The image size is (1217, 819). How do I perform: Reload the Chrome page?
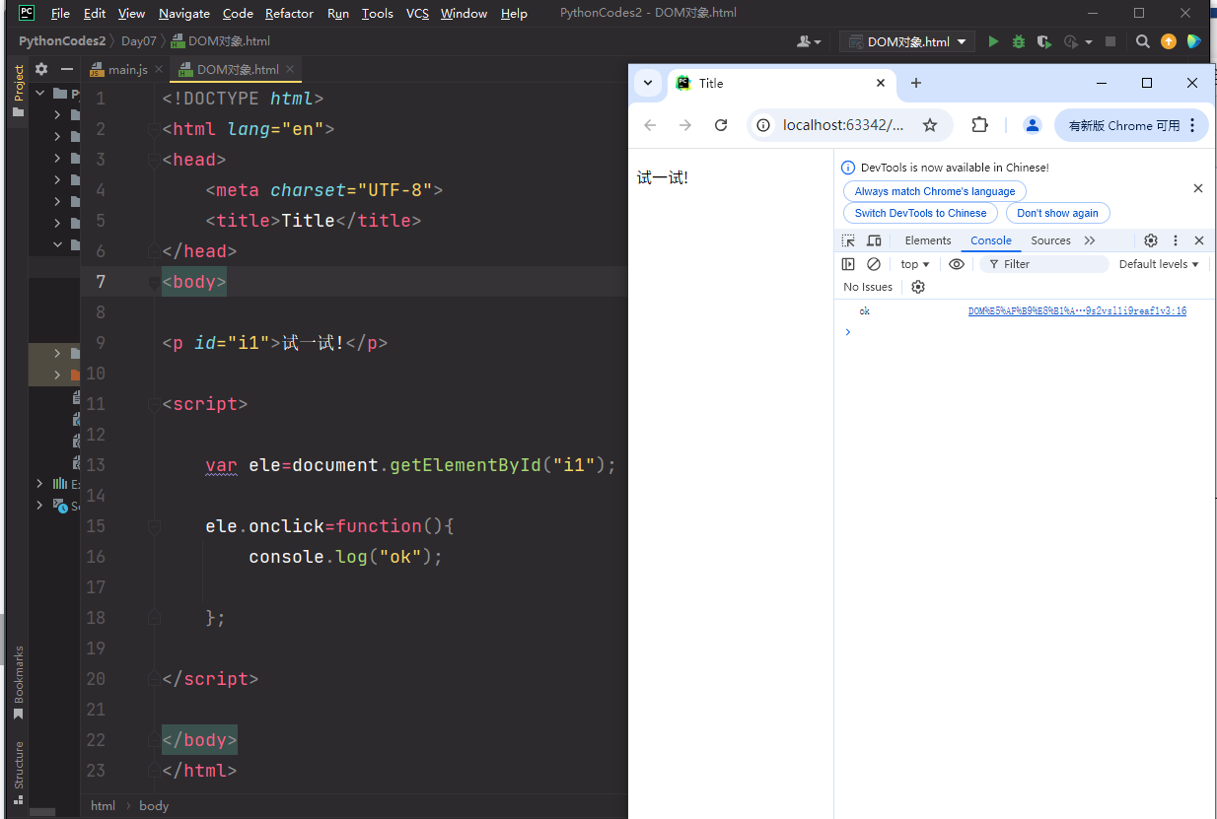point(721,125)
